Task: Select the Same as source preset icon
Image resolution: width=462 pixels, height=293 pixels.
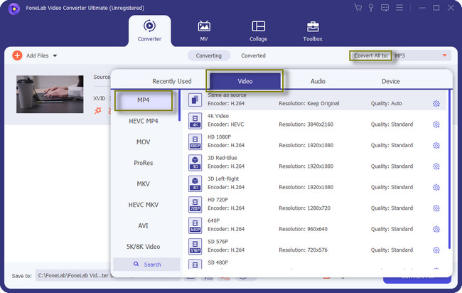Action: point(195,100)
